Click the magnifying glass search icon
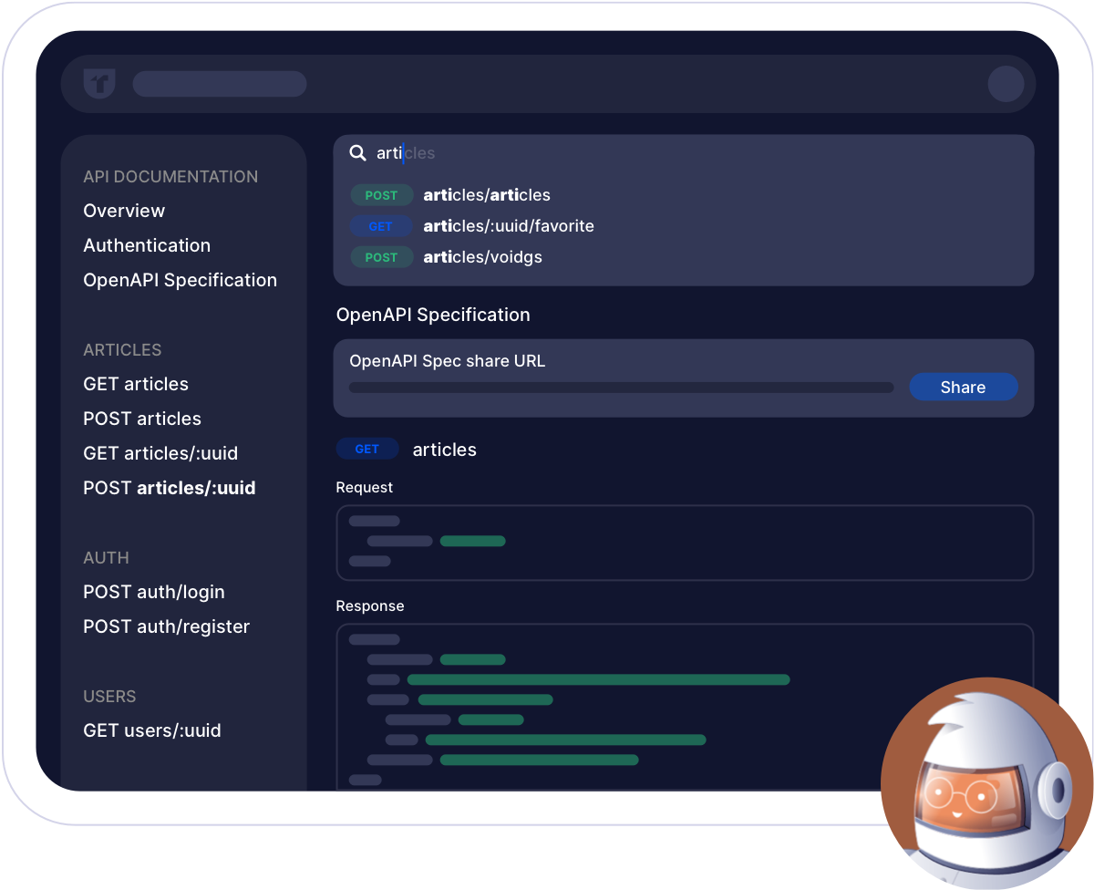This screenshot has height=890, width=1094. (357, 153)
